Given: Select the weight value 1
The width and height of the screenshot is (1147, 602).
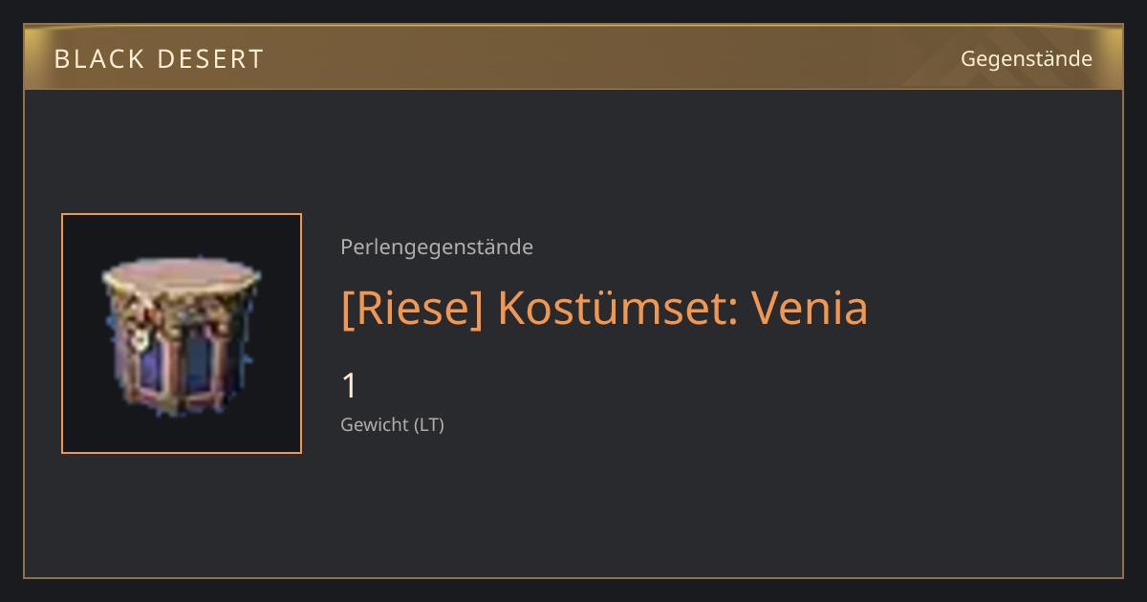Looking at the screenshot, I should [349, 386].
